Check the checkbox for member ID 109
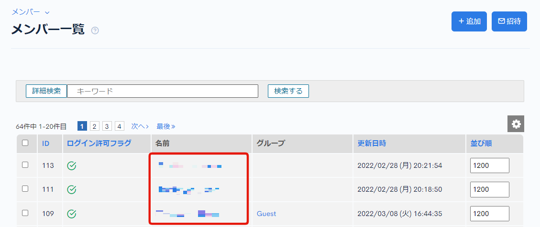Image resolution: width=540 pixels, height=227 pixels. pos(25,213)
